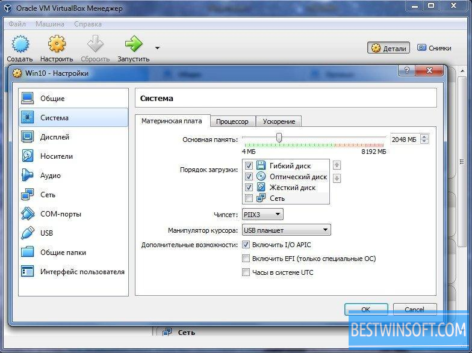The image size is (472, 353).
Task: Open Манипулятор курсора USB планшет dropdown
Action: point(287,230)
